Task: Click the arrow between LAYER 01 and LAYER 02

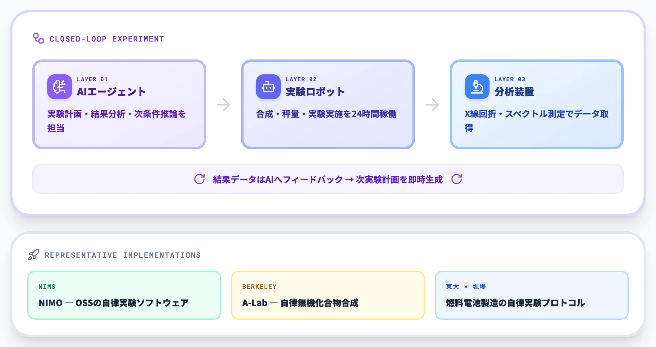Action: [224, 105]
